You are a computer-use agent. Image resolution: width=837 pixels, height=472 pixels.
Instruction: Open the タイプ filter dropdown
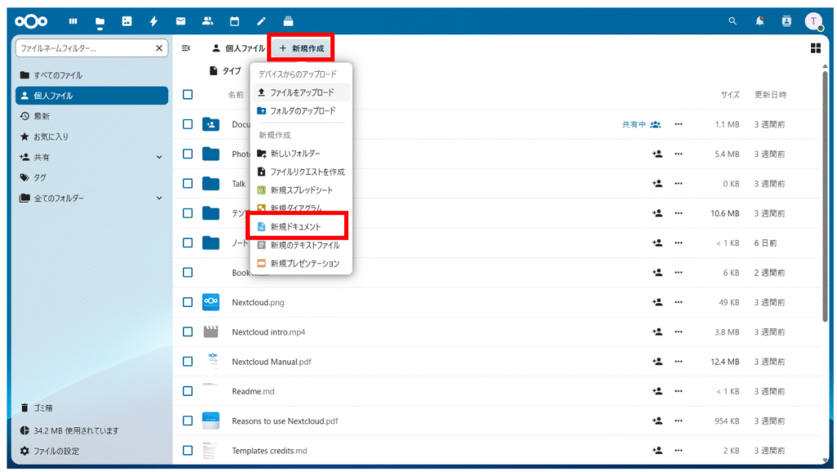click(226, 71)
